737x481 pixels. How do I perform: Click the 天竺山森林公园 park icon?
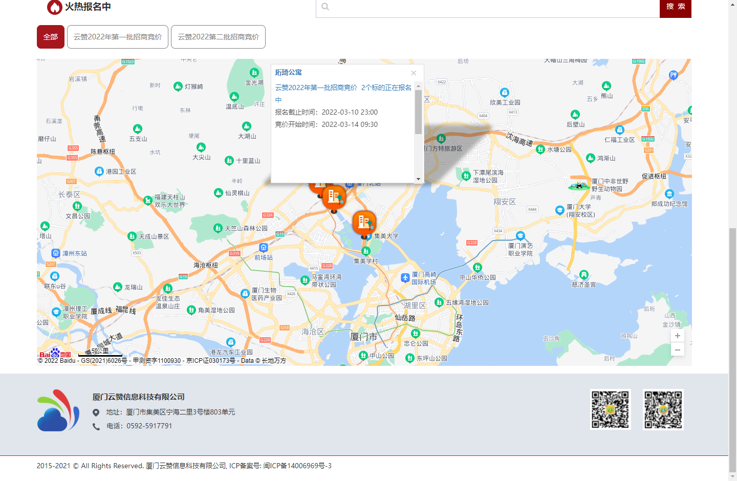click(x=218, y=228)
